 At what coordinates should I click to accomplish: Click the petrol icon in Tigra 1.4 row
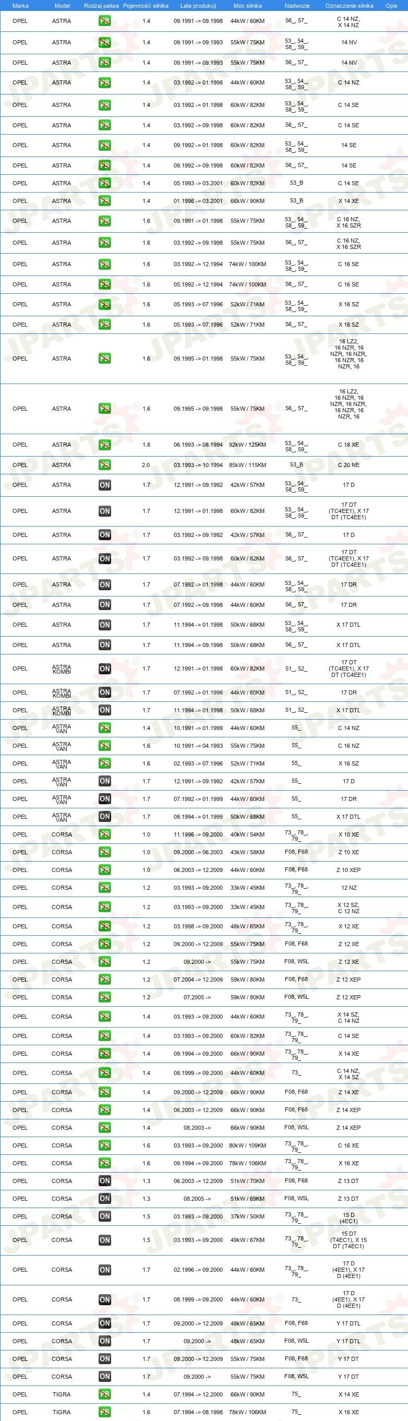(x=104, y=1394)
